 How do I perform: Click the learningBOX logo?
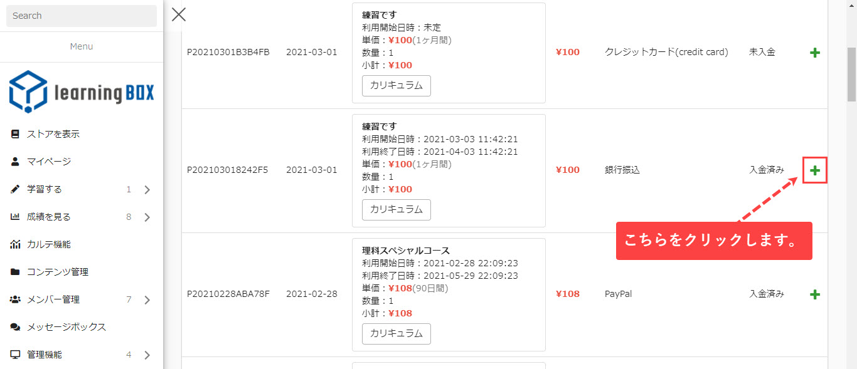pyautogui.click(x=82, y=92)
